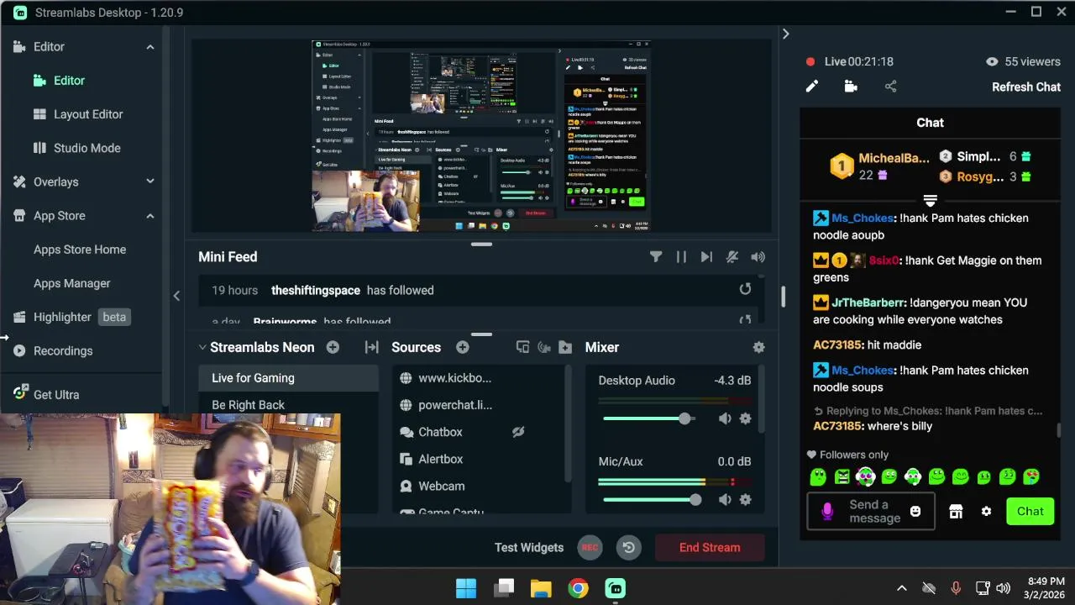Mute Mic/Aux

tap(725, 500)
